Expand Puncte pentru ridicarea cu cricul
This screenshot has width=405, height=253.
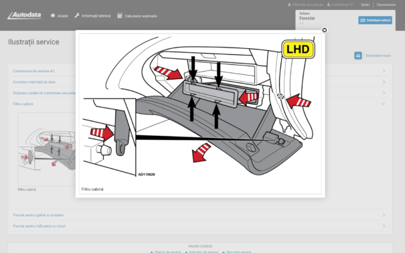click(x=39, y=226)
